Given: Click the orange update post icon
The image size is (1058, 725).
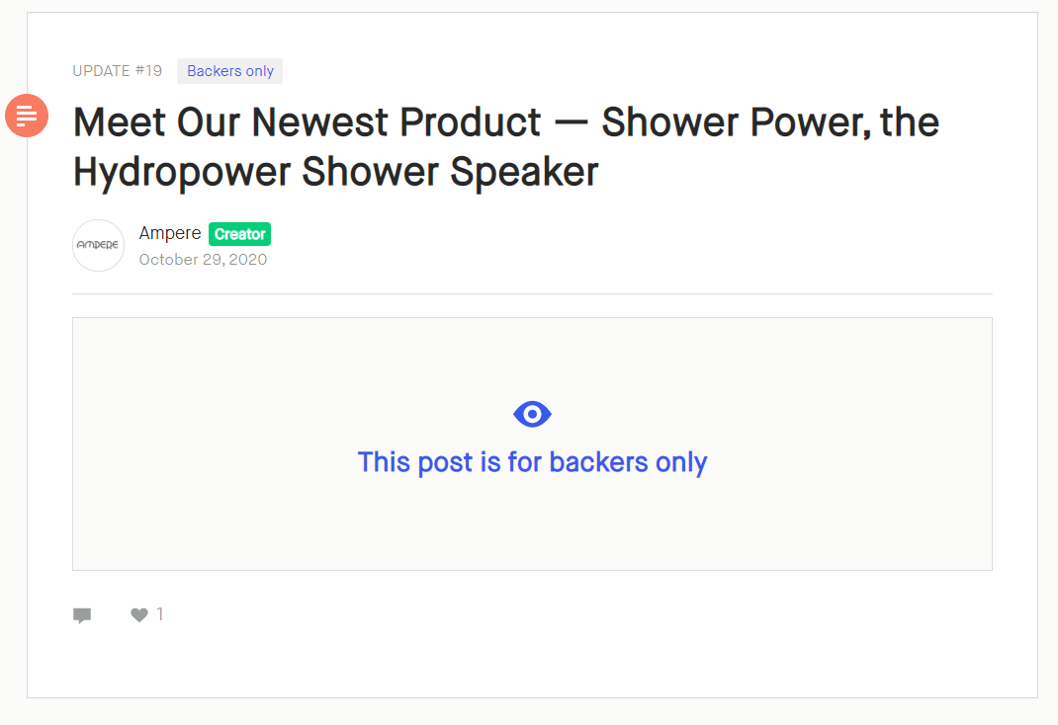Looking at the screenshot, I should pos(27,116).
